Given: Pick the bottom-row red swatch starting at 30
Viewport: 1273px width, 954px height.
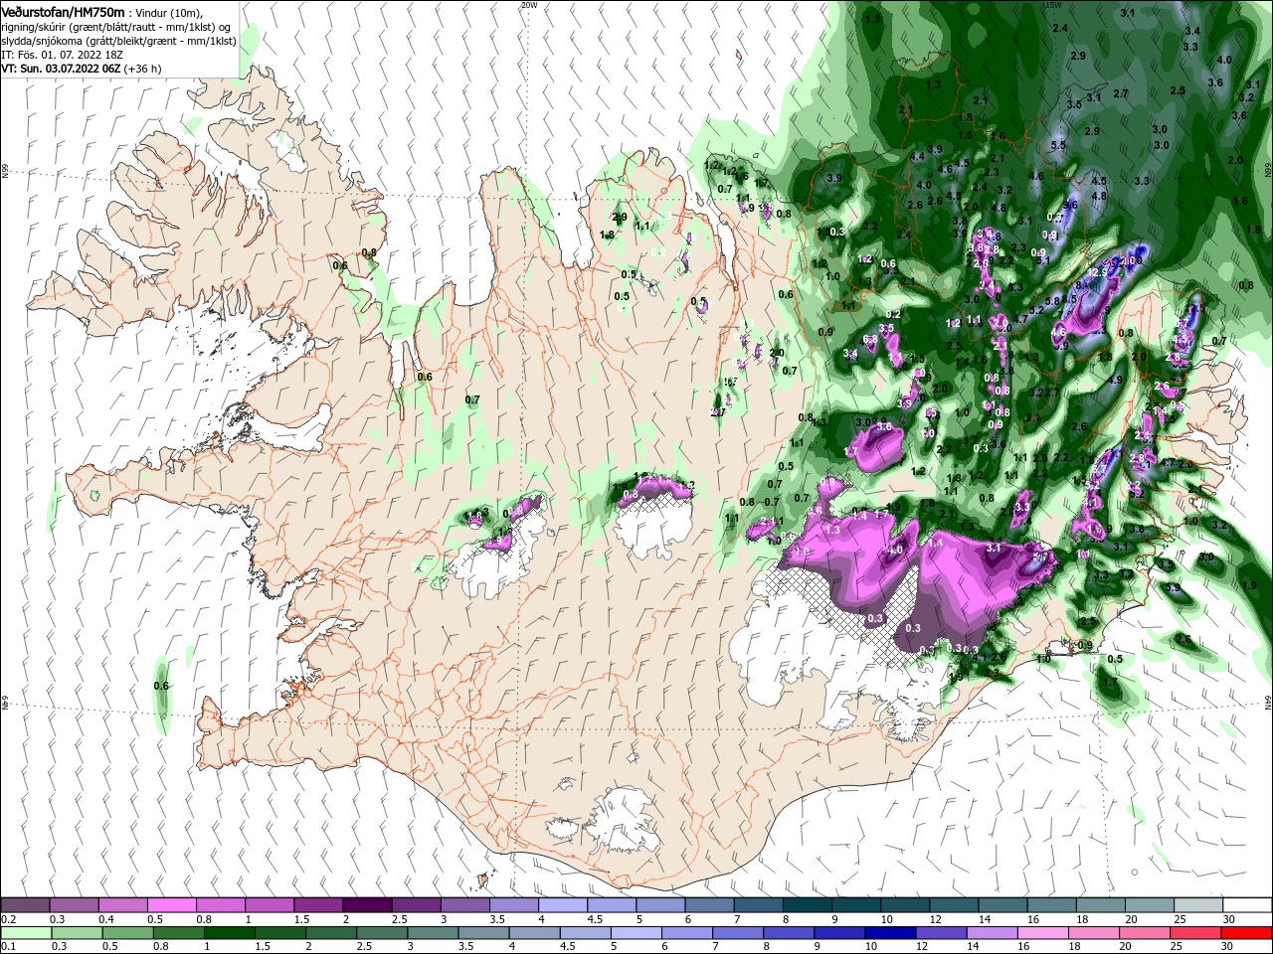Looking at the screenshot, I should pos(1246,933).
